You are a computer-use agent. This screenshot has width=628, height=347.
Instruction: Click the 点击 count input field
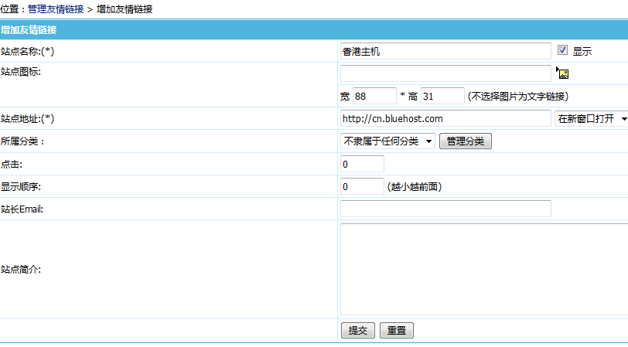click(362, 164)
